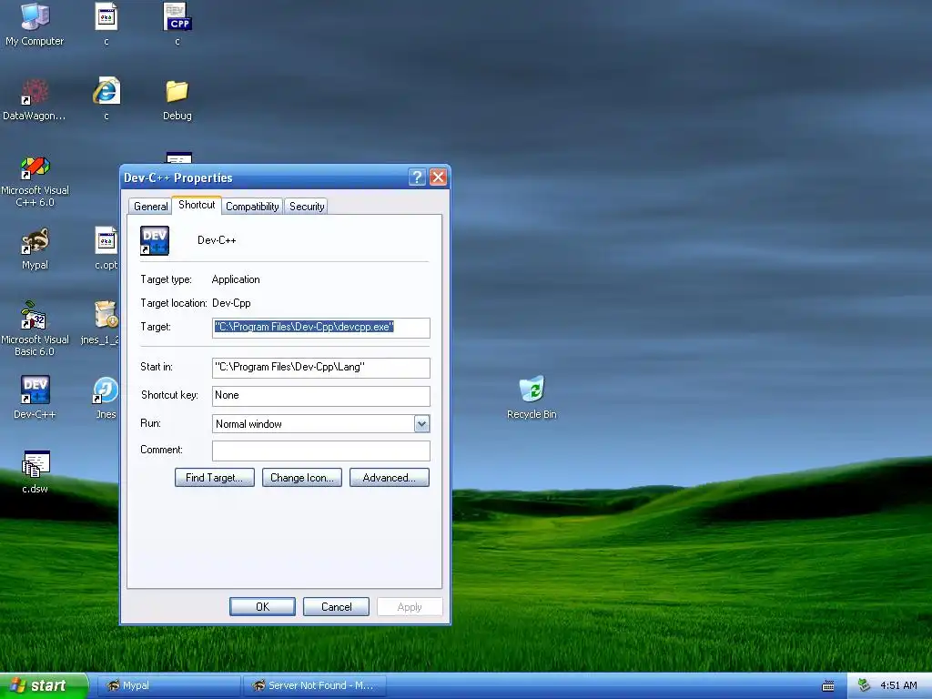Image resolution: width=932 pixels, height=699 pixels.
Task: Click the Find Target button
Action: click(215, 477)
